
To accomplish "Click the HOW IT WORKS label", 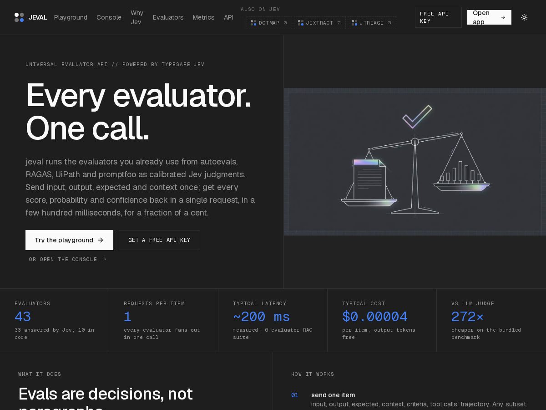I will tap(313, 374).
